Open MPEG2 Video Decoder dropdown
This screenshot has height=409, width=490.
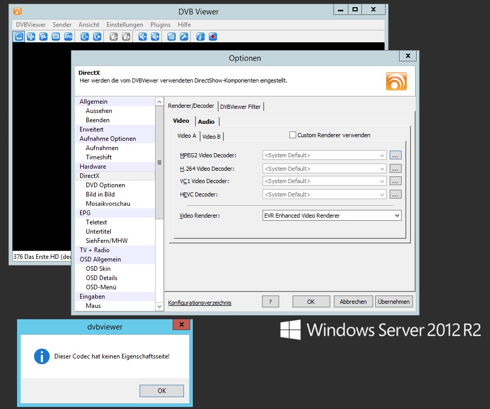coord(325,155)
